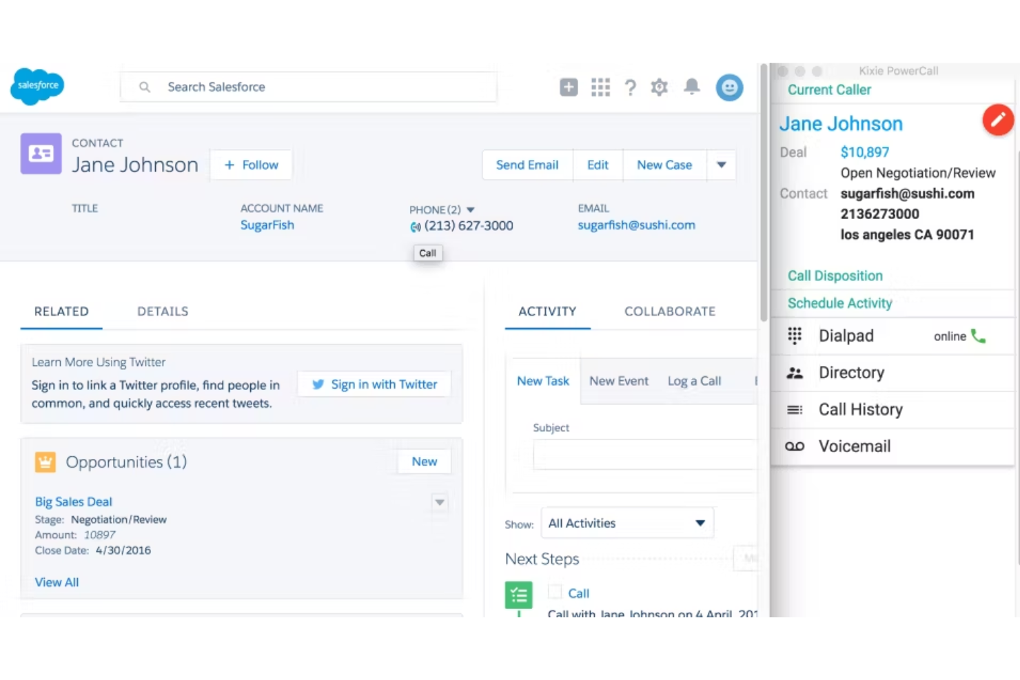This screenshot has height=680, width=1020.
Task: Open the Big Sales Deal opportunity
Action: tap(74, 502)
